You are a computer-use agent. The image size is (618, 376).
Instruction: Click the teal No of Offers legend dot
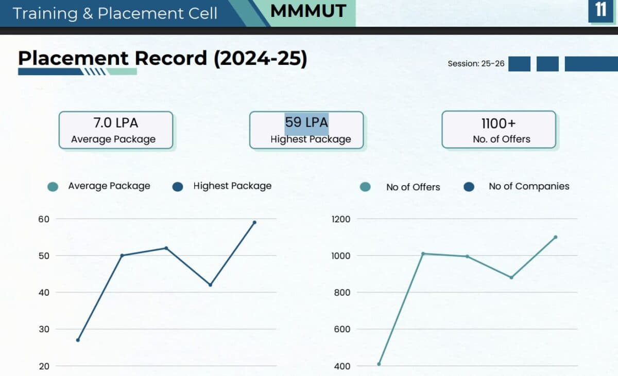(x=366, y=187)
